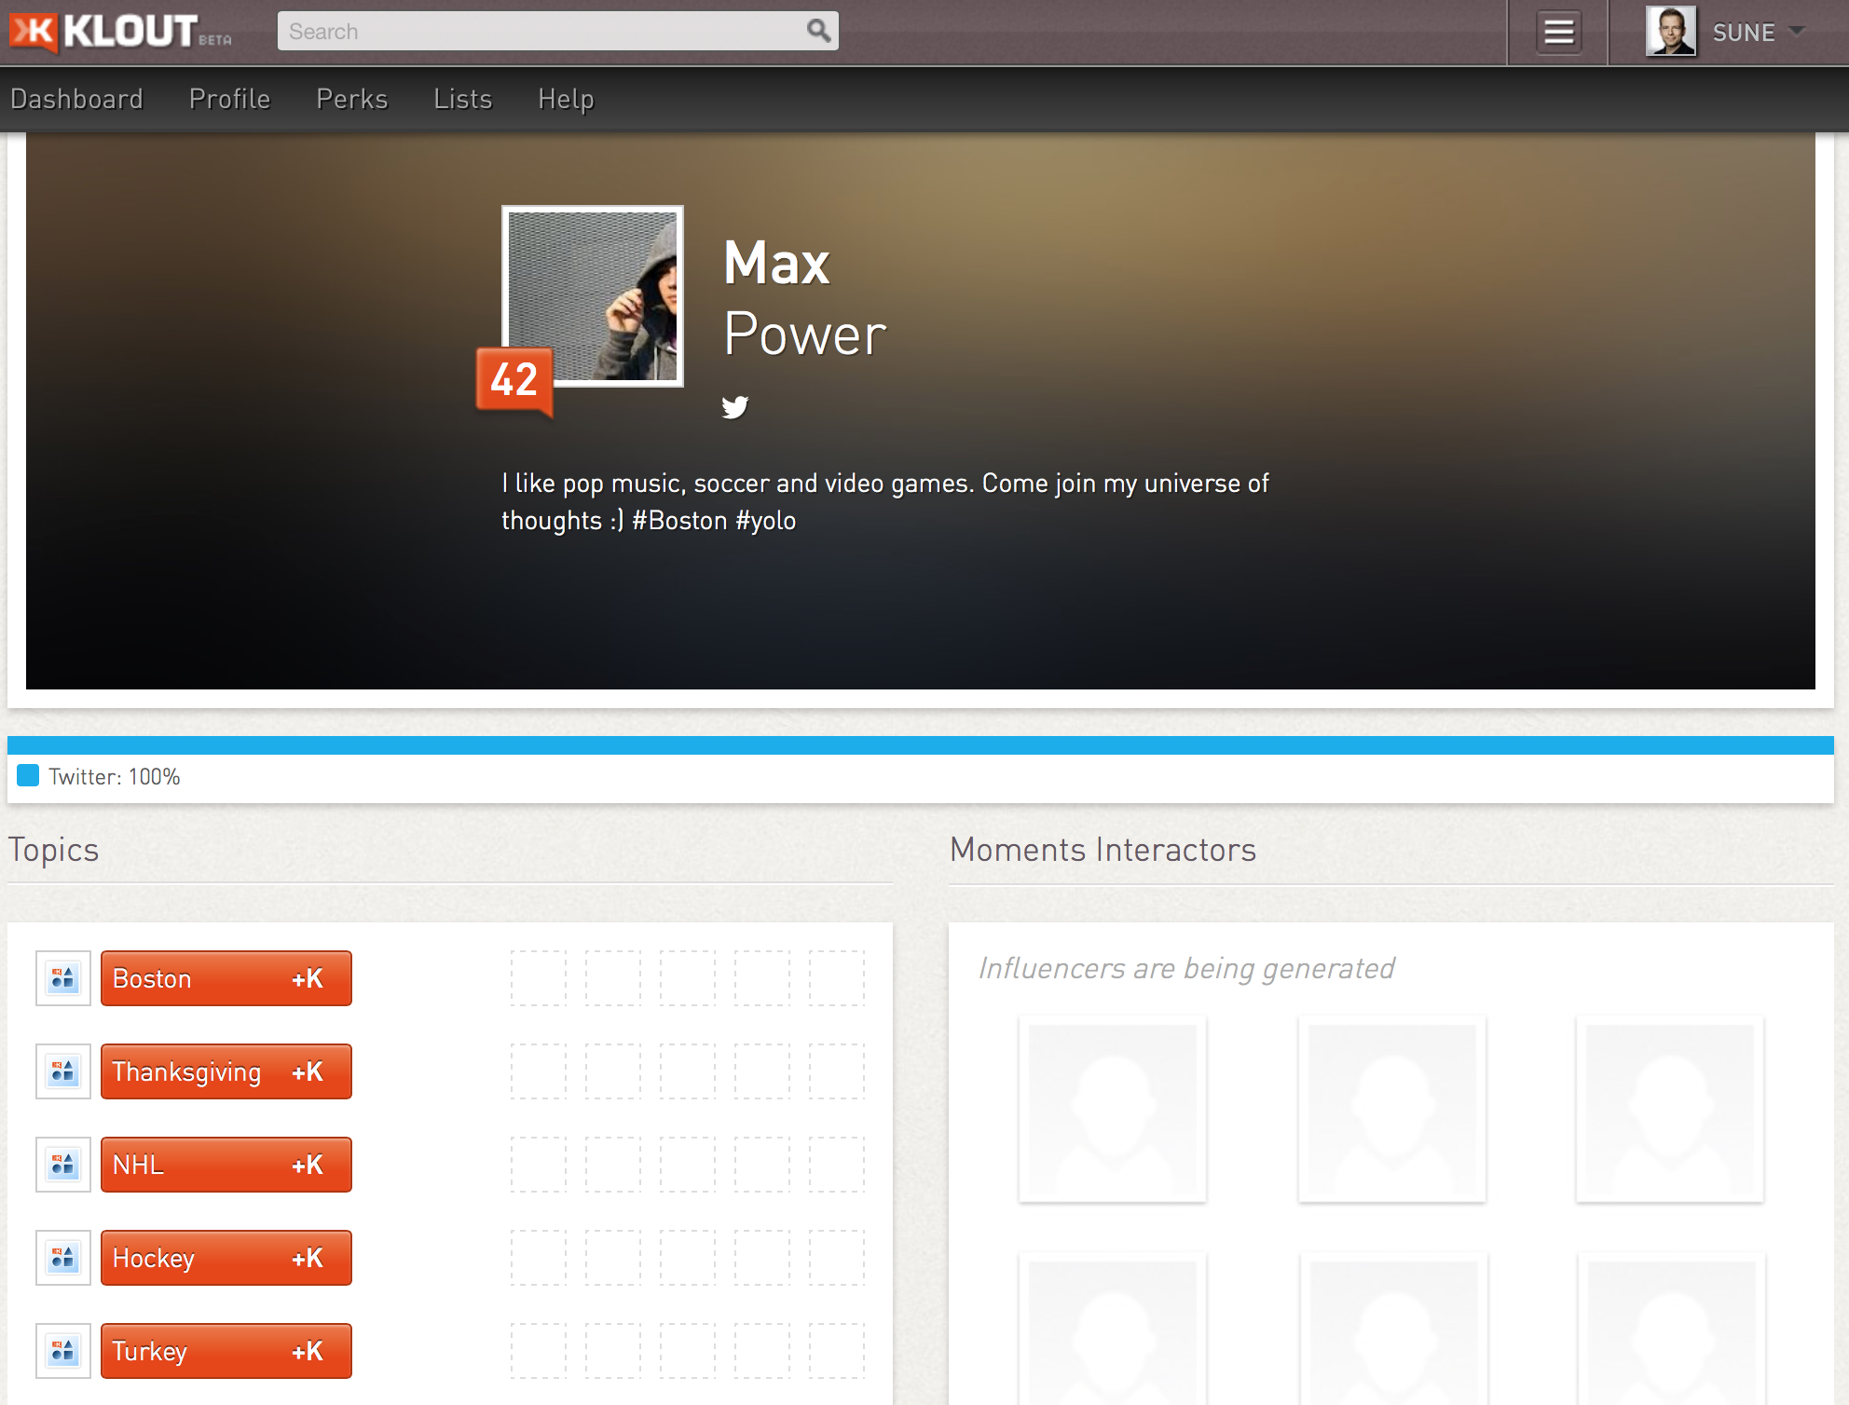Click the topic icon beside Boston
The width and height of the screenshot is (1849, 1405).
coord(63,978)
